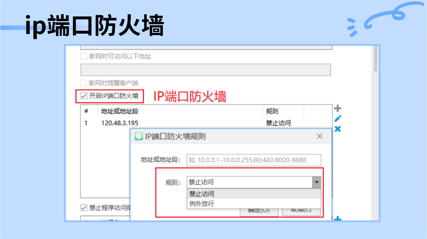427x239 pixels.
Task: Click 禁止访问 cell in row 1
Action: [278, 123]
